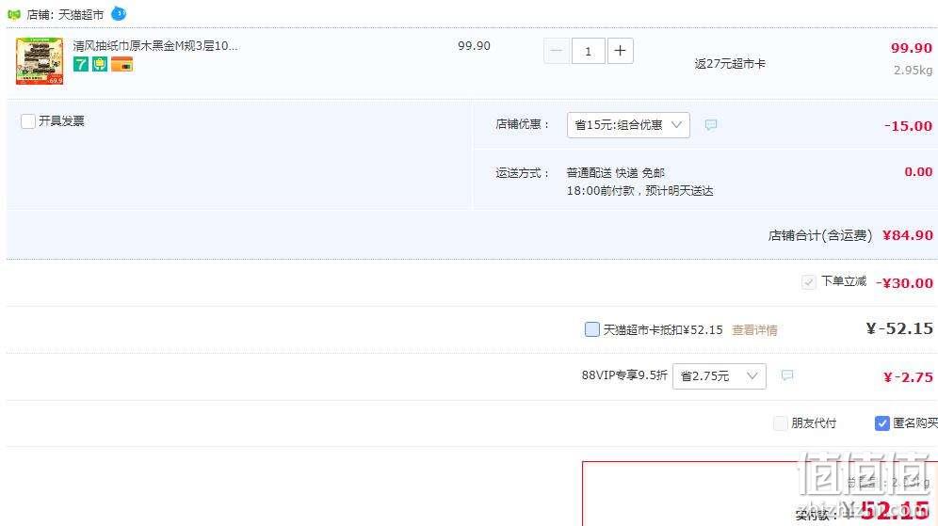Click the ¥84.90 store total amount
This screenshot has width=938, height=526.
tap(908, 235)
